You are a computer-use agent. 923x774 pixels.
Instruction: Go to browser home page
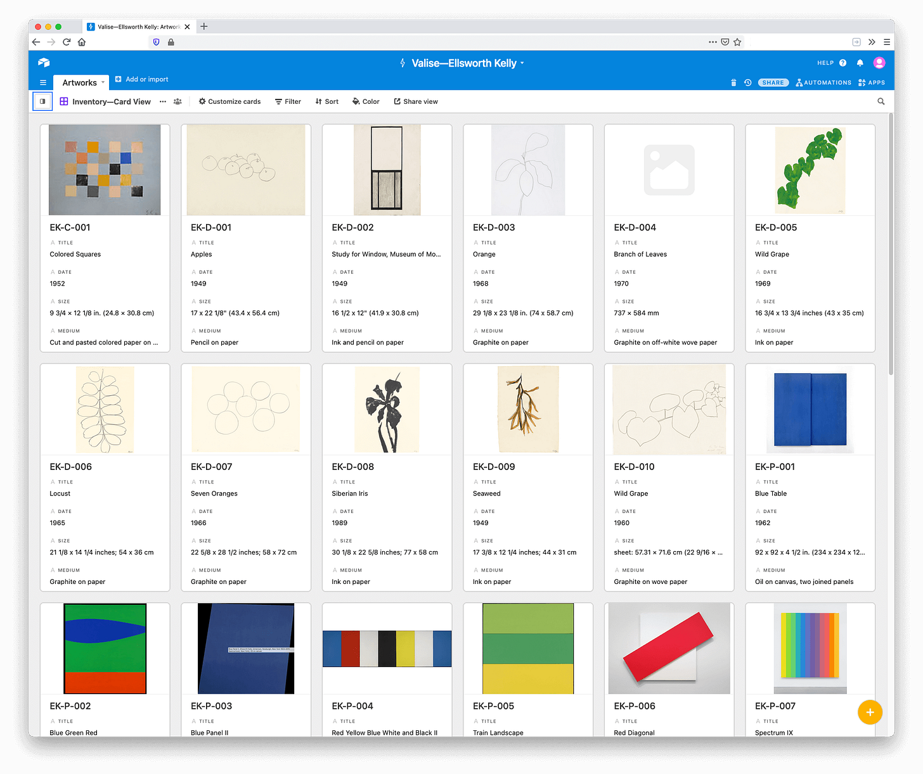click(82, 42)
